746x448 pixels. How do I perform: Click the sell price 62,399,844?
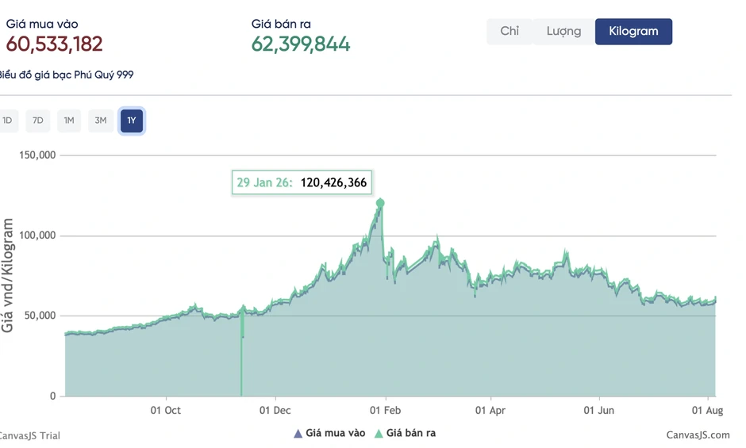(x=301, y=44)
